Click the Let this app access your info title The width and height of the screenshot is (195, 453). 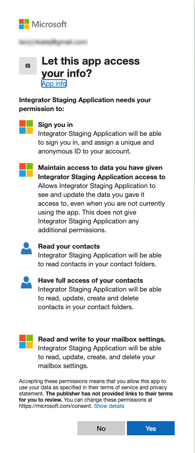point(91,67)
